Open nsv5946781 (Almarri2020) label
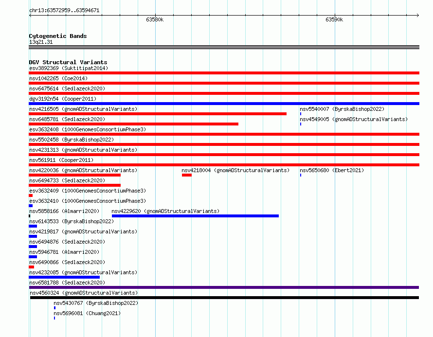433x337 pixels. coord(64,252)
